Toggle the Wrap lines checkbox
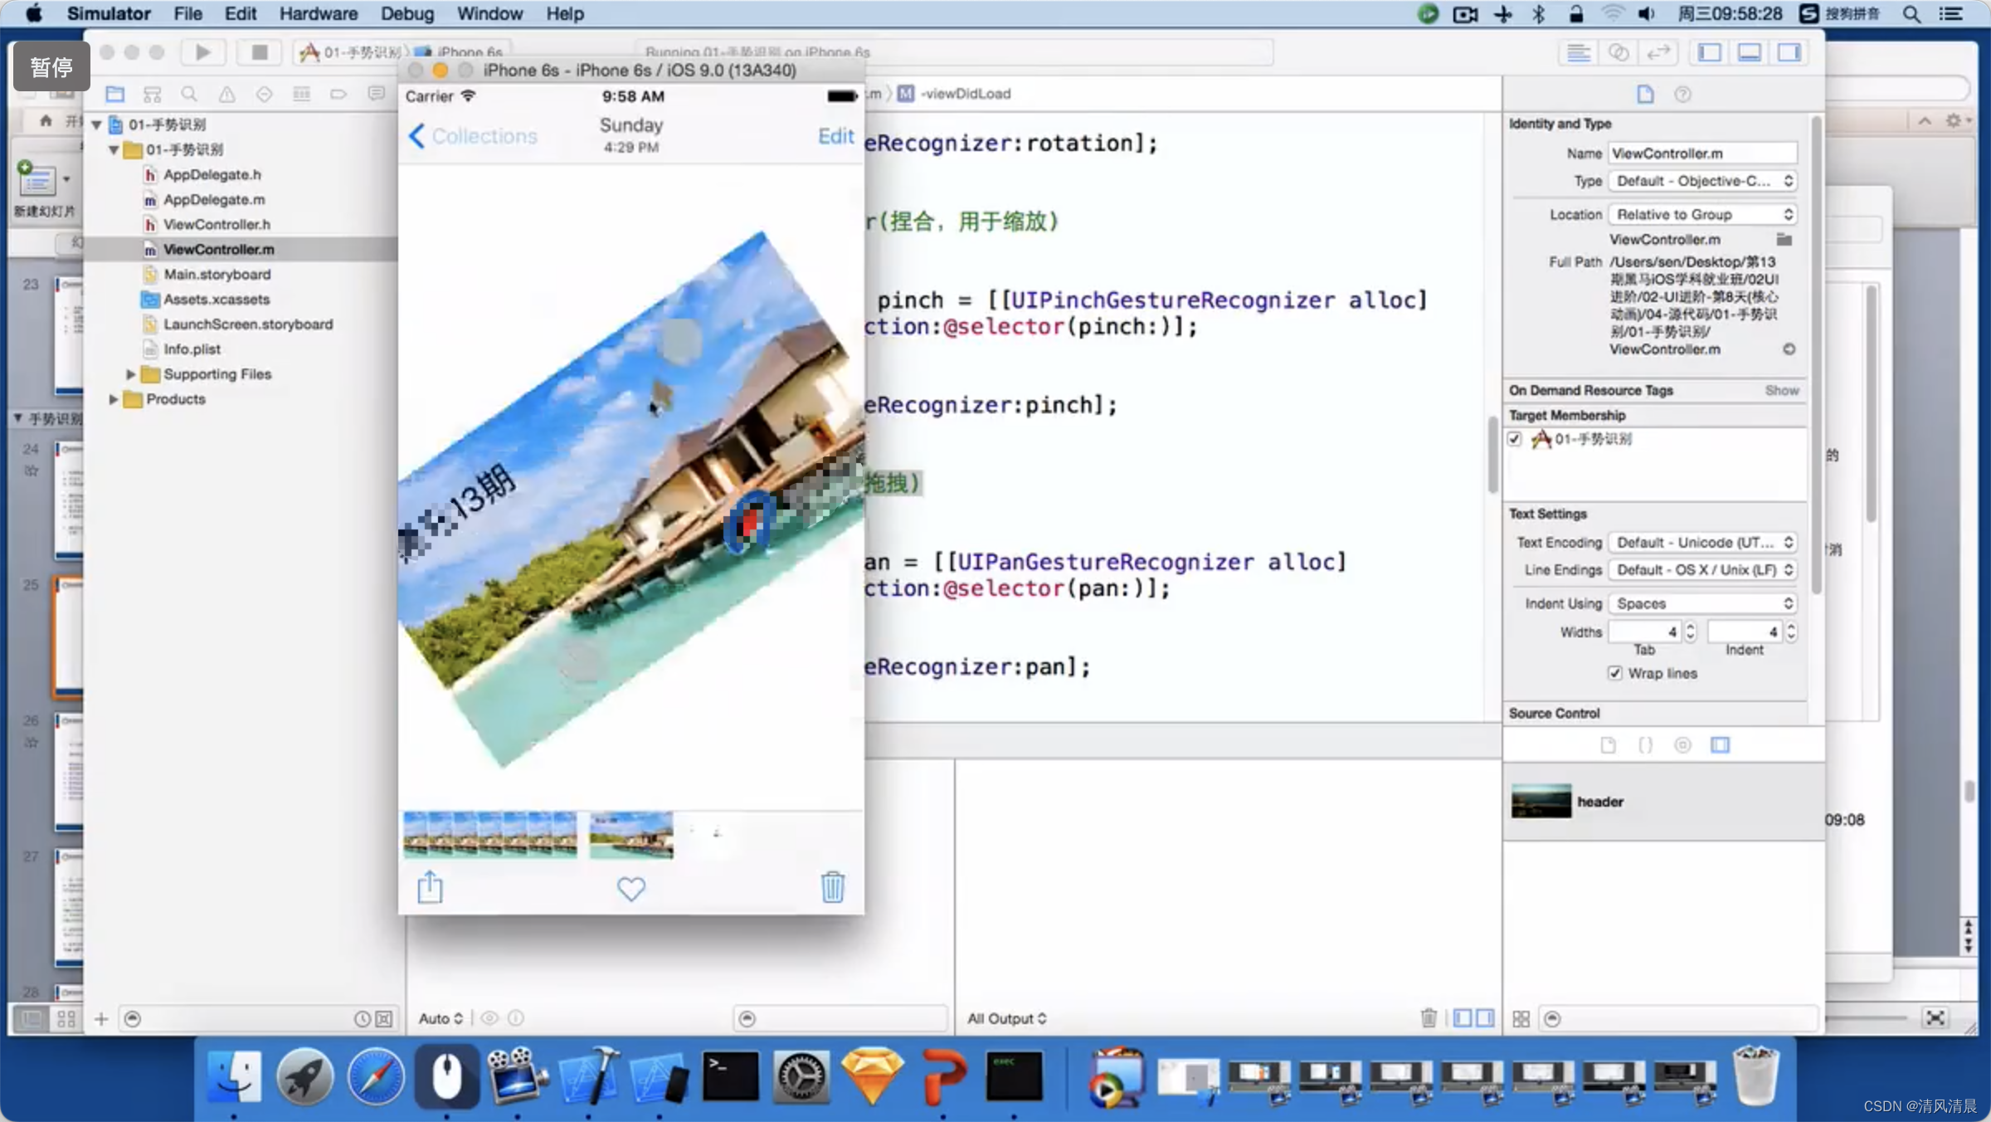Image resolution: width=1991 pixels, height=1122 pixels. 1614,673
